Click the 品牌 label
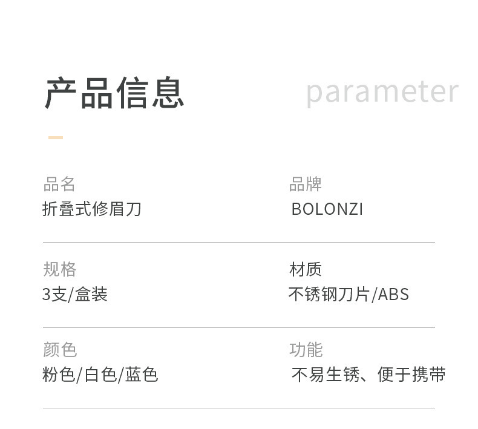 [306, 184]
